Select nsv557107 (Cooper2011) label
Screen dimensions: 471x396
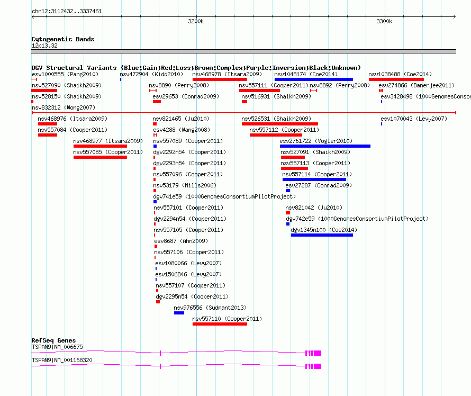click(x=191, y=285)
